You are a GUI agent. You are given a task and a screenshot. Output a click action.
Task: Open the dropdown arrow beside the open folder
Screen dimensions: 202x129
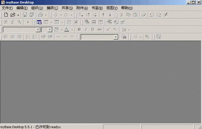18,15
